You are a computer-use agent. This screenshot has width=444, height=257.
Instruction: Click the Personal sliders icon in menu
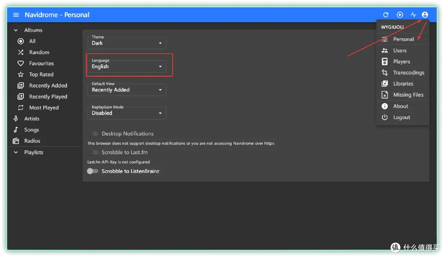click(384, 39)
